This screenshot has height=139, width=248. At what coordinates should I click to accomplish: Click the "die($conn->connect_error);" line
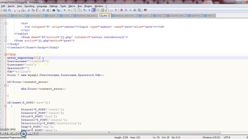coord(43,89)
